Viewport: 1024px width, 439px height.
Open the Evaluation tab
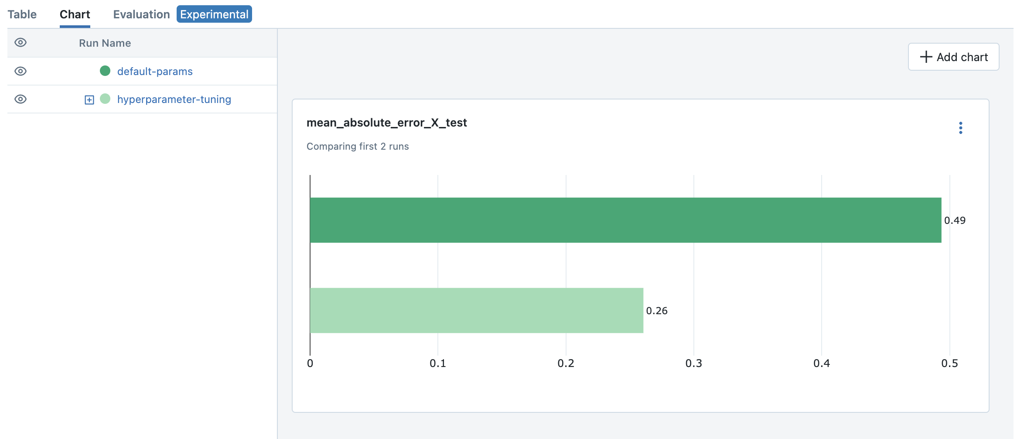click(141, 14)
